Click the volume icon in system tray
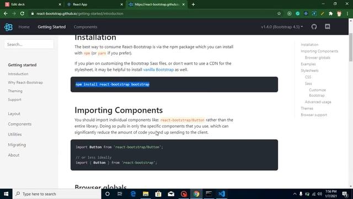353x199 pixels. [320, 194]
